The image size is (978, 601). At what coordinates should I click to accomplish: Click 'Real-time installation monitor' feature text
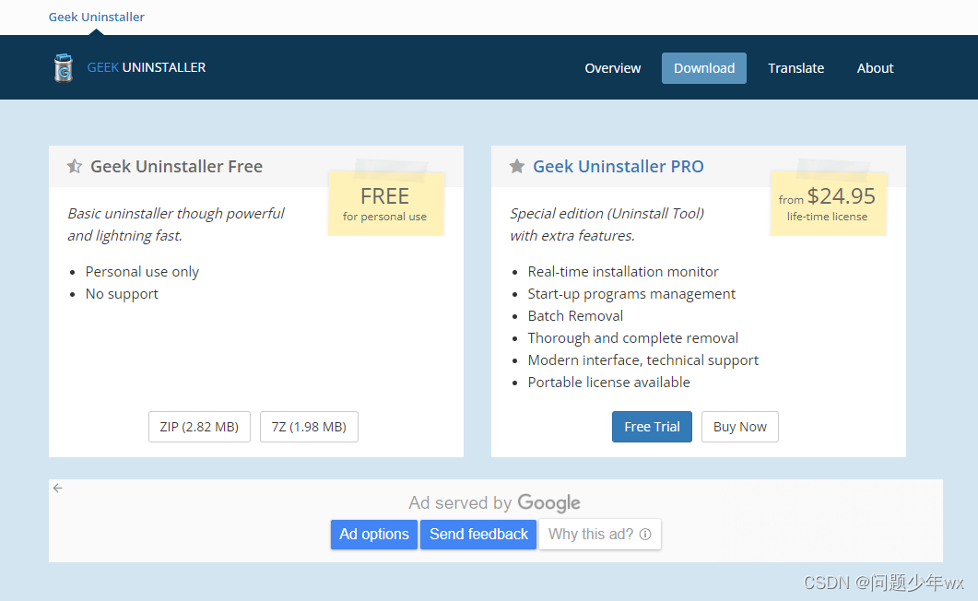point(623,272)
